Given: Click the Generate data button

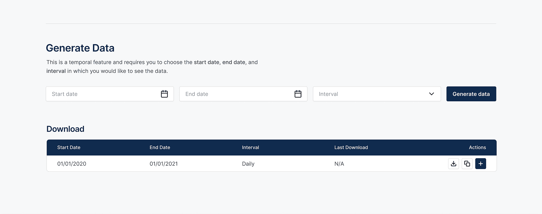Looking at the screenshot, I should tap(471, 94).
